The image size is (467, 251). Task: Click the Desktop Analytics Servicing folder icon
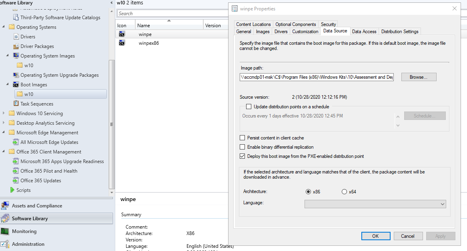coord(12,123)
